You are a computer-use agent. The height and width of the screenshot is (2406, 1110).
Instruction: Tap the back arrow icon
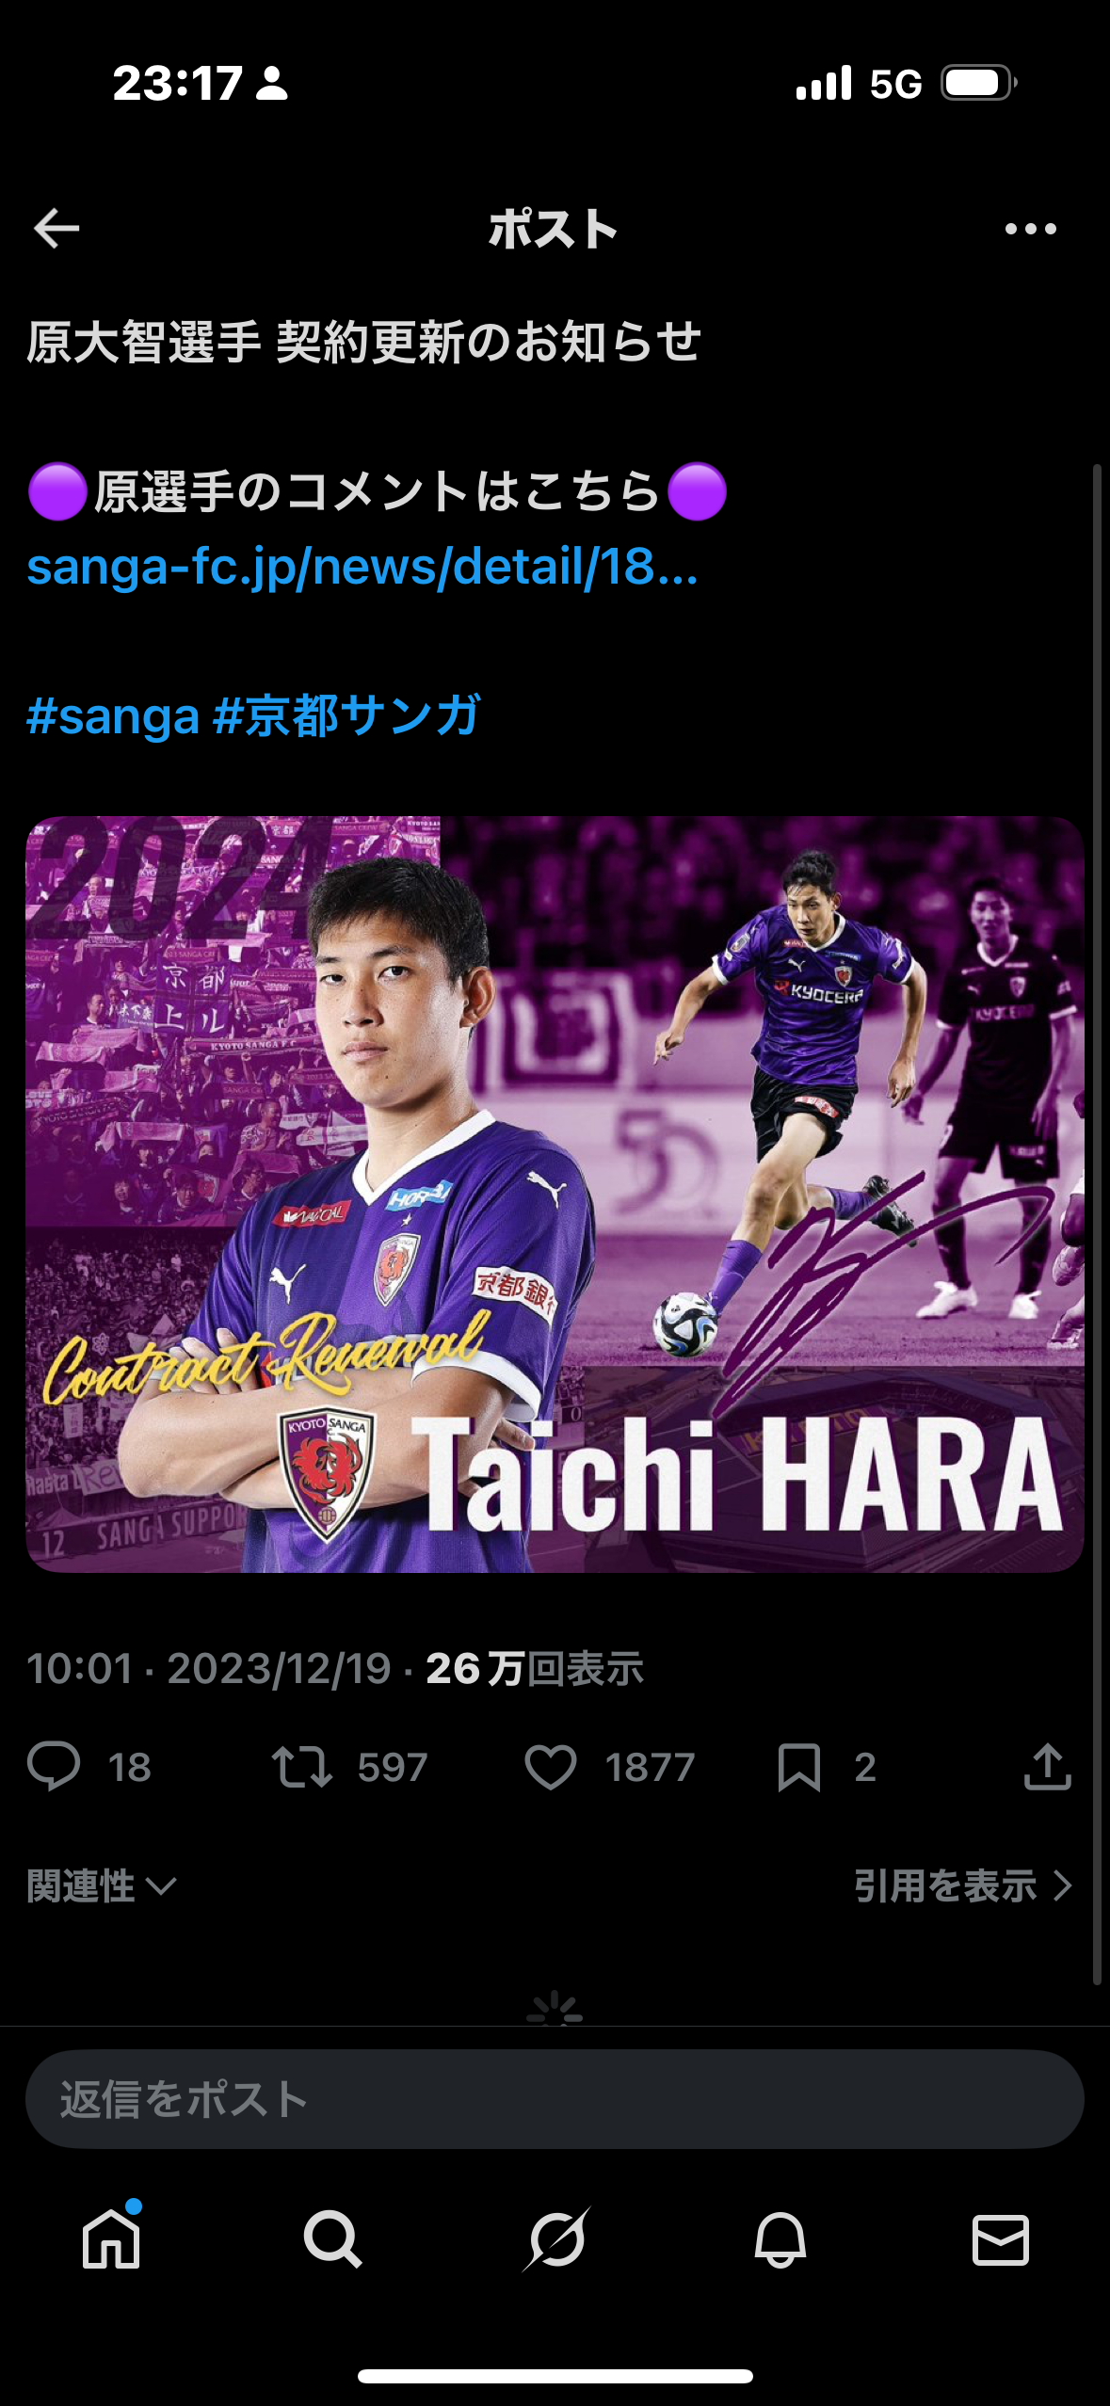56,229
